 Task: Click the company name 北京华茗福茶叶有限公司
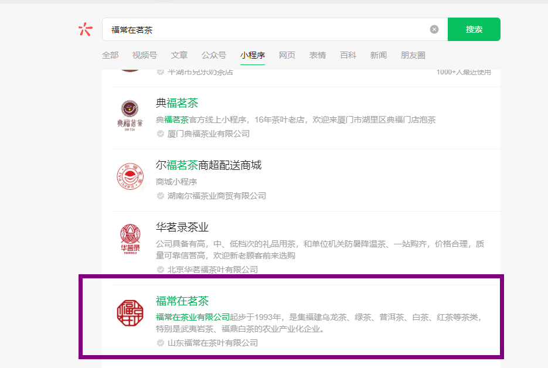click(x=213, y=270)
